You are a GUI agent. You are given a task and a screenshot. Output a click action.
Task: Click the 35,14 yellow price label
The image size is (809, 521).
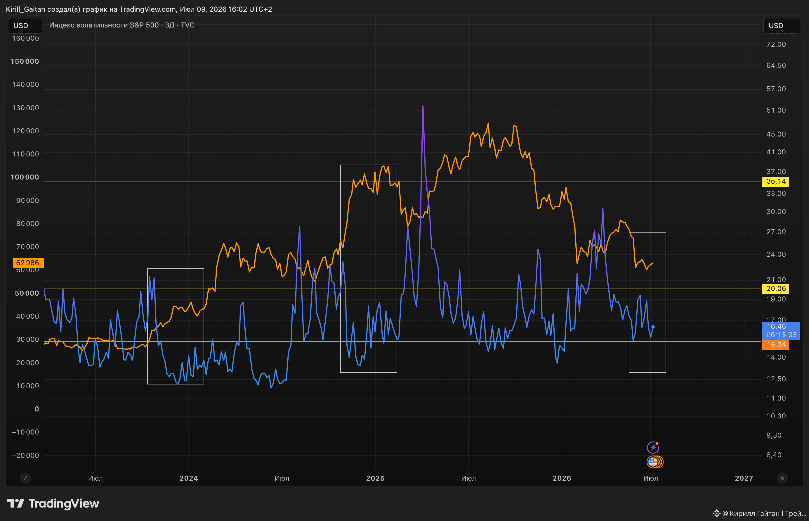775,182
